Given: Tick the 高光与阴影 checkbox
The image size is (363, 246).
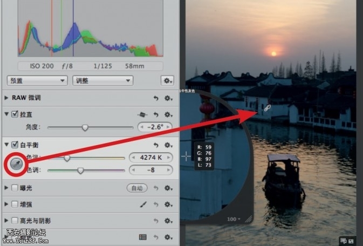Looking at the screenshot, I should [15, 221].
